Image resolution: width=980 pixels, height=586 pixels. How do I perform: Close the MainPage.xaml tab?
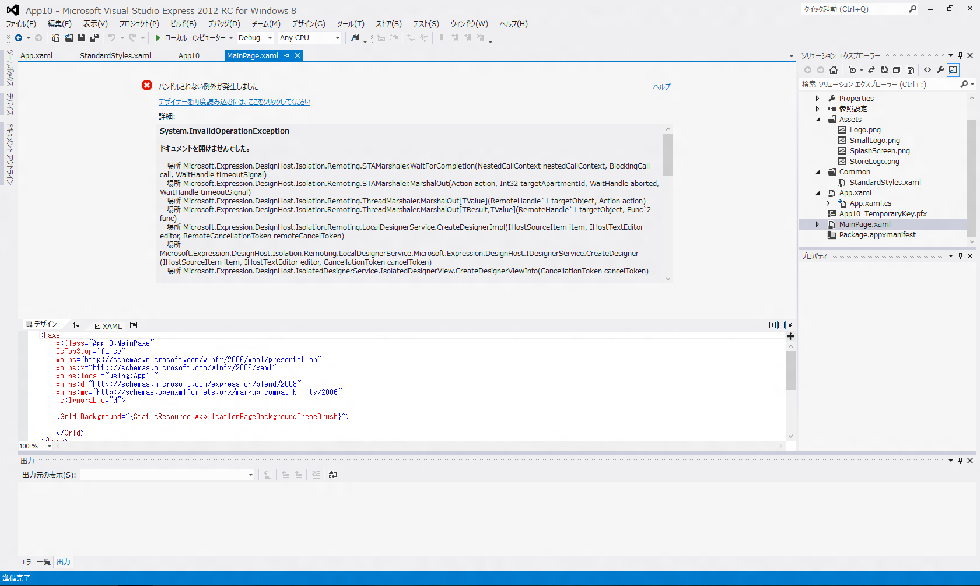coord(297,56)
